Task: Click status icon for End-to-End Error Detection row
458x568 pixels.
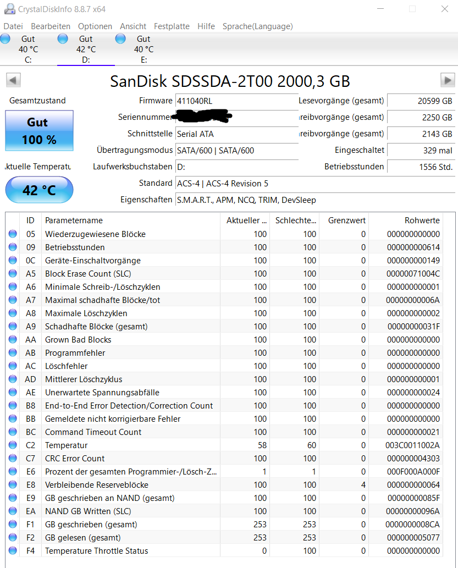Action: coord(13,405)
